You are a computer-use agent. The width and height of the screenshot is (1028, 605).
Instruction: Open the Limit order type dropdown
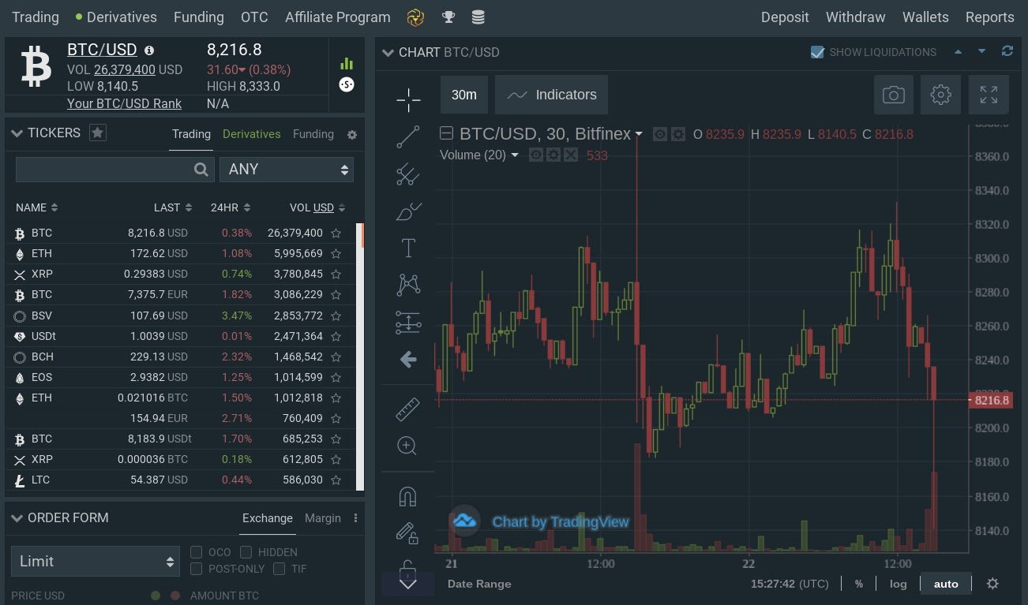[x=96, y=562]
